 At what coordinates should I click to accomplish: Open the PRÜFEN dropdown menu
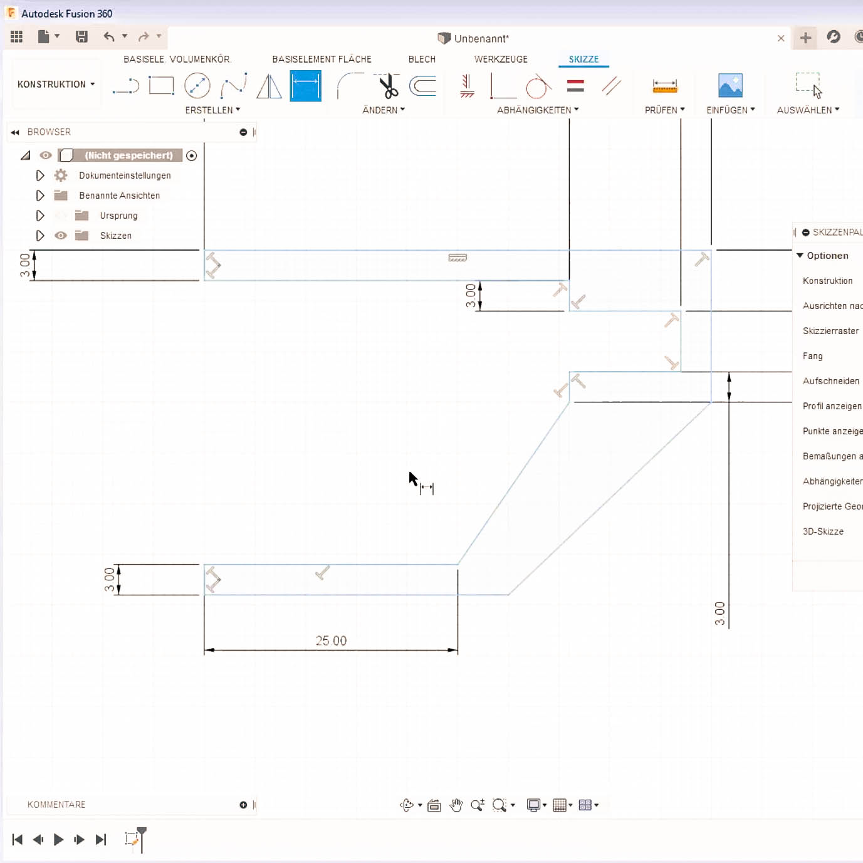click(x=665, y=110)
